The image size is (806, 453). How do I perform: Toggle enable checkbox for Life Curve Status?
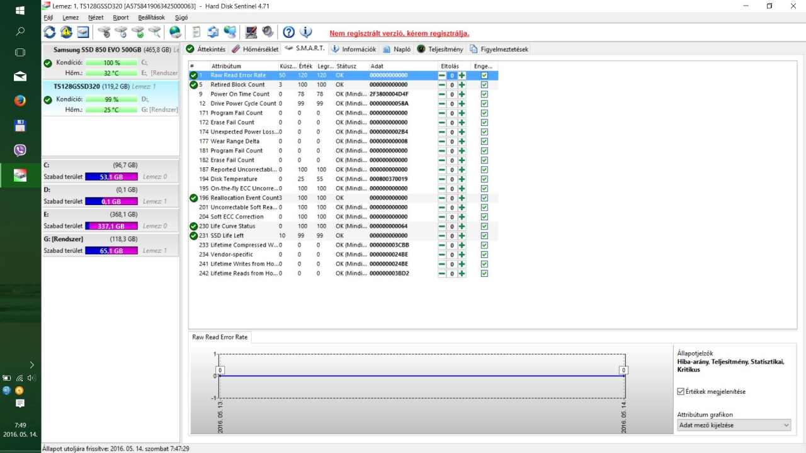click(x=484, y=226)
